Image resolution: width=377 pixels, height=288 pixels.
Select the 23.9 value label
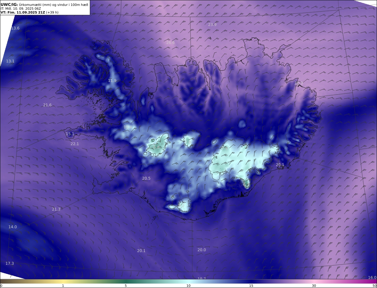(212, 25)
